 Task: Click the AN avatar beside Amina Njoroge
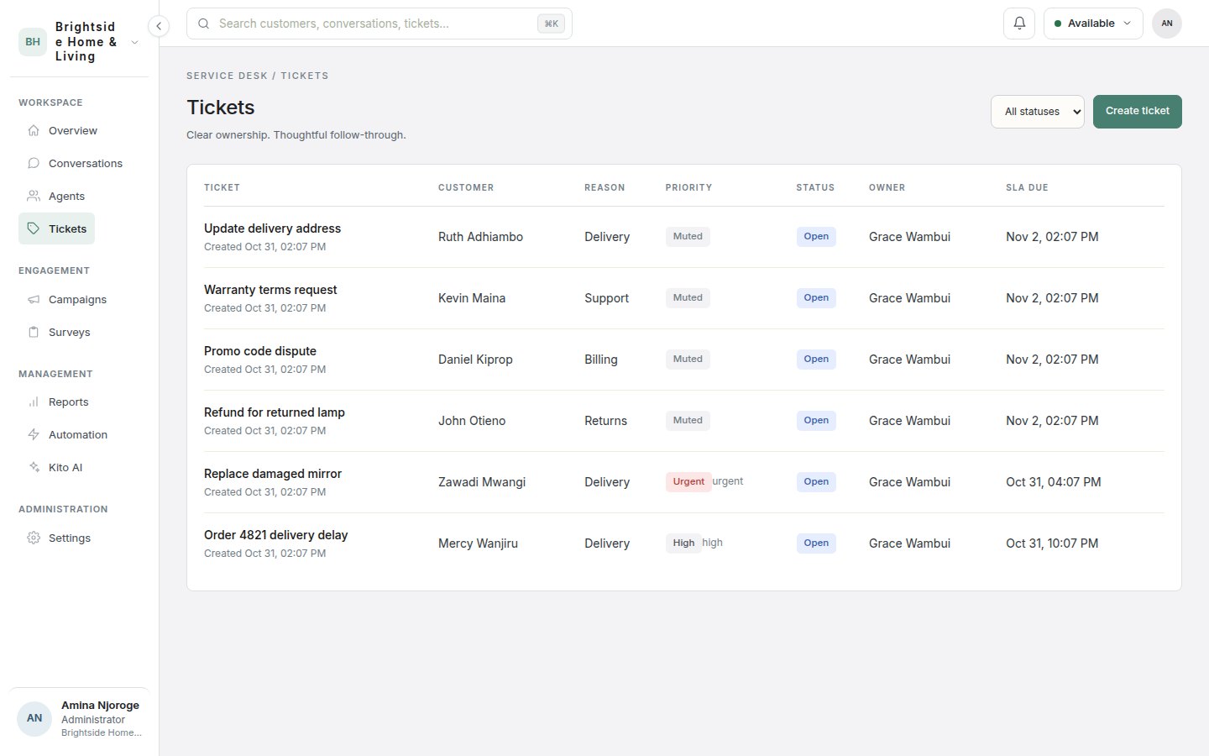34,718
